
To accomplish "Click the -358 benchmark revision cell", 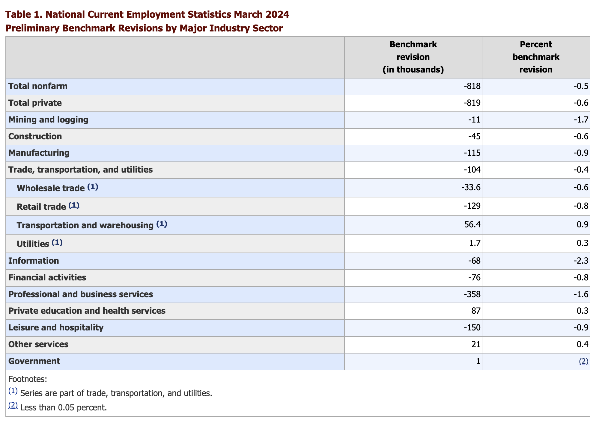I will click(472, 294).
